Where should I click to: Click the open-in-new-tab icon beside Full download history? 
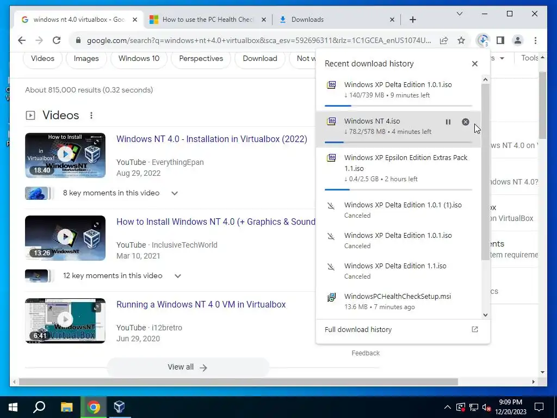point(474,329)
